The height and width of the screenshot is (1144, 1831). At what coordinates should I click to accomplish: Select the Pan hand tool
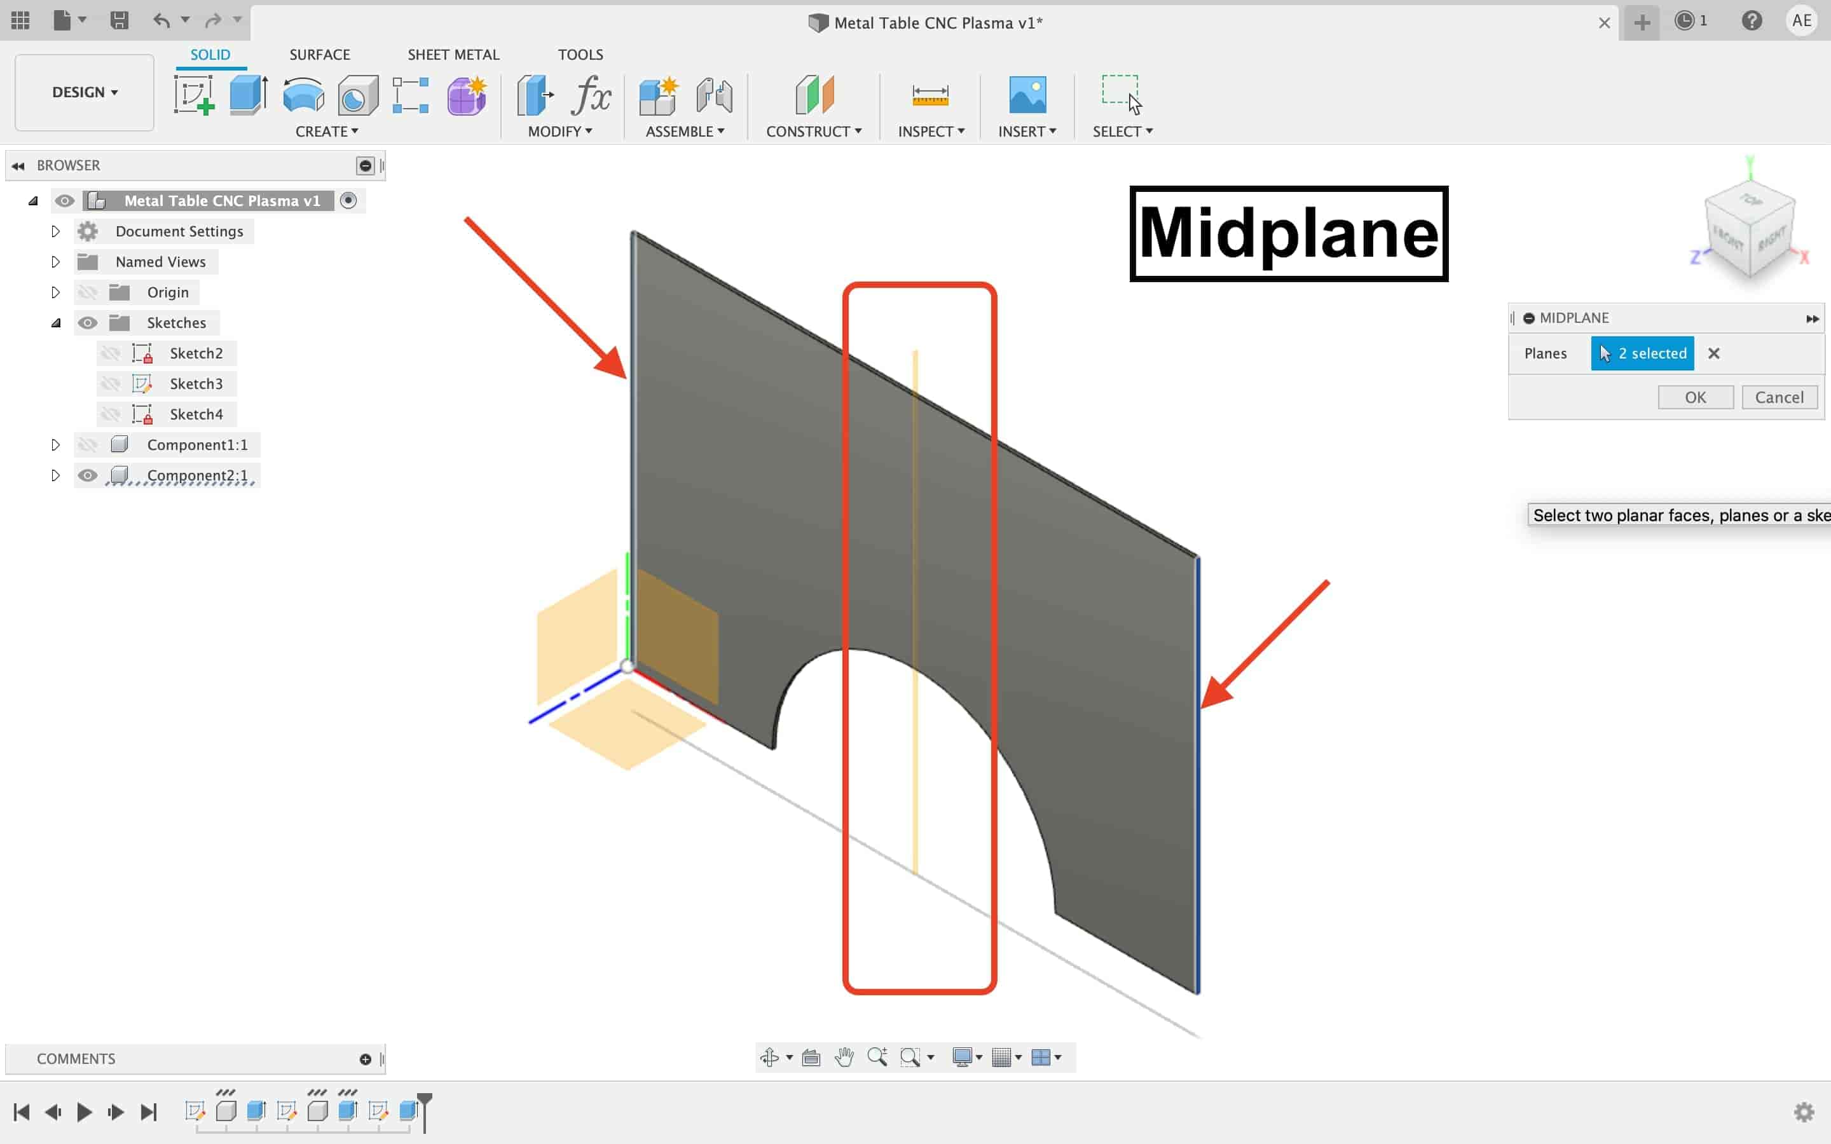point(844,1057)
